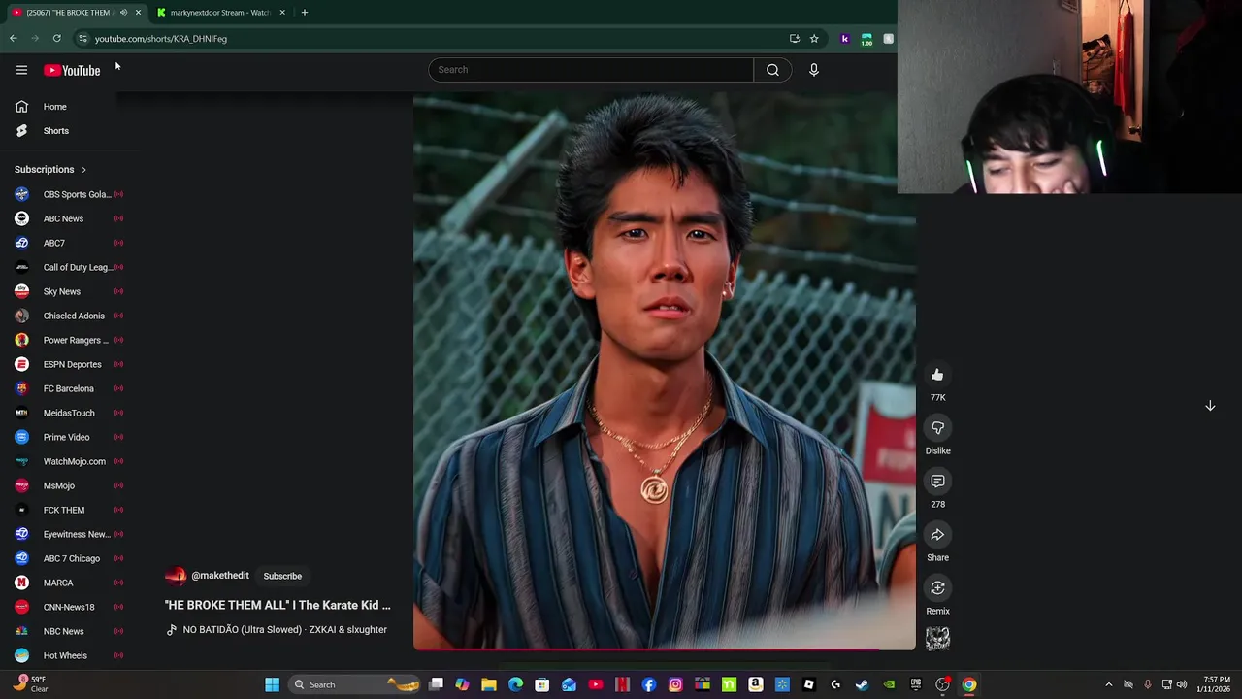Open CBS Sports Golazo subscription
1242x699 pixels.
click(68, 194)
